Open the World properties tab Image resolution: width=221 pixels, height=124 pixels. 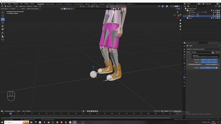point(184,60)
